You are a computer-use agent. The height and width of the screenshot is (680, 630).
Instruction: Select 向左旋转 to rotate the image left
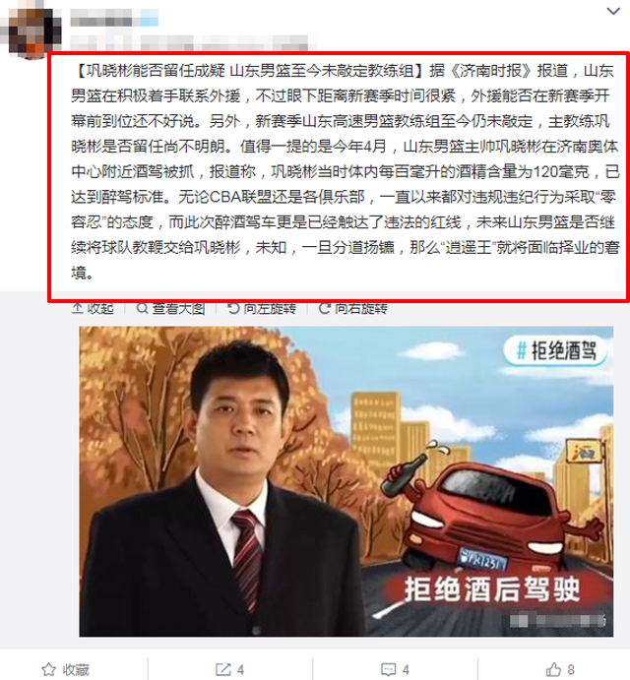pos(270,308)
